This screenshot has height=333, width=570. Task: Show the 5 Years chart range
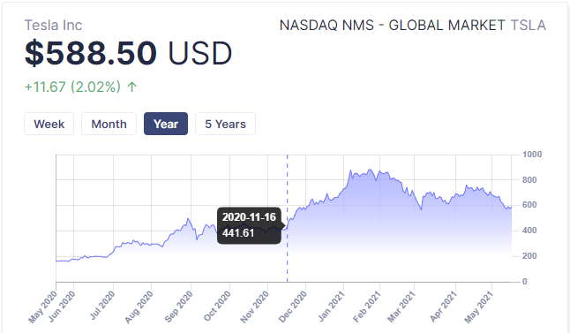[225, 124]
